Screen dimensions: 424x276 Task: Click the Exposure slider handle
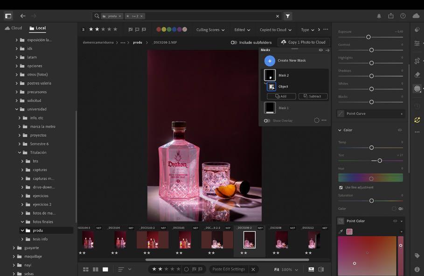368,37
